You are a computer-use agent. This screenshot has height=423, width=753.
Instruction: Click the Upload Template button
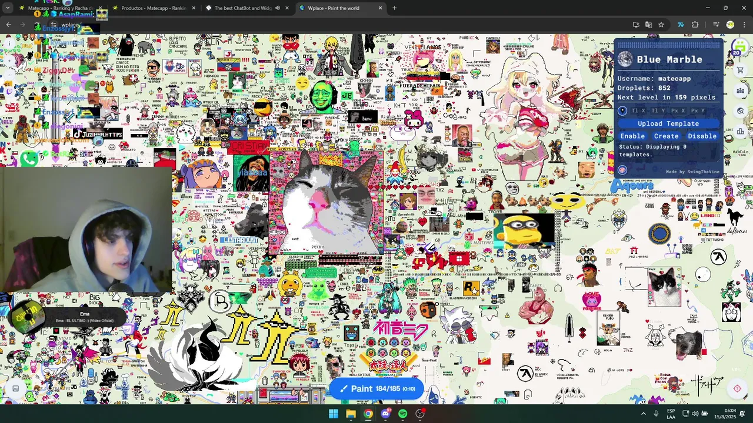pos(668,123)
